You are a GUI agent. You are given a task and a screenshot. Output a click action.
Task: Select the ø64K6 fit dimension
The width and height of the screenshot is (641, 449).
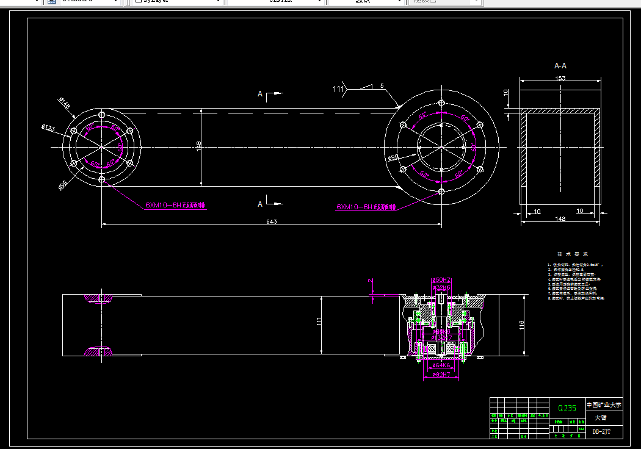point(441,365)
